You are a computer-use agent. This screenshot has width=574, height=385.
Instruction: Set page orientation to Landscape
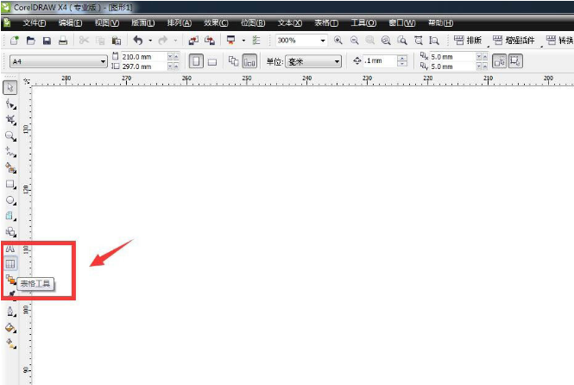pos(212,61)
